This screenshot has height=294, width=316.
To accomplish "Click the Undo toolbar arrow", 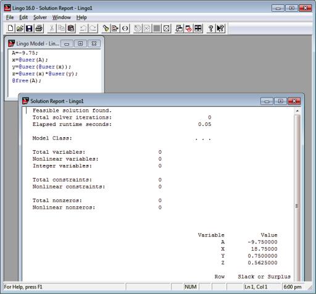I will pyautogui.click(x=83, y=28).
